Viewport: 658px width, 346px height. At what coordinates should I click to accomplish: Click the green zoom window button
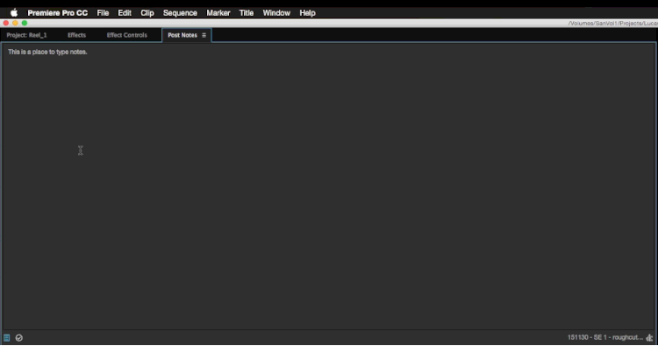[x=25, y=23]
